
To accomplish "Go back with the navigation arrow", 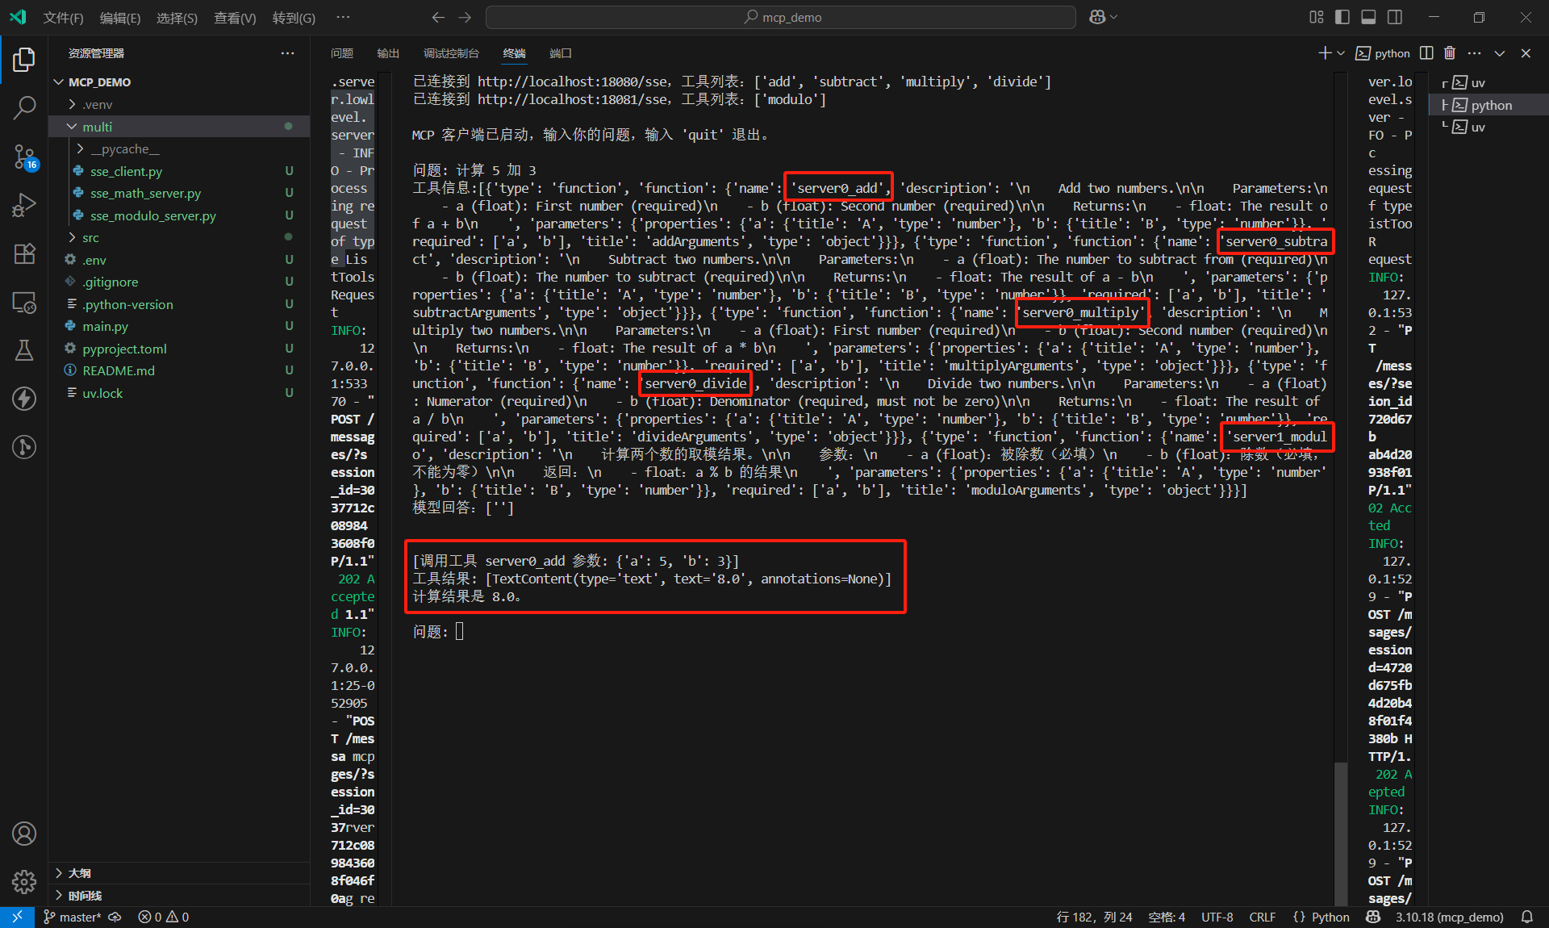I will pos(438,17).
